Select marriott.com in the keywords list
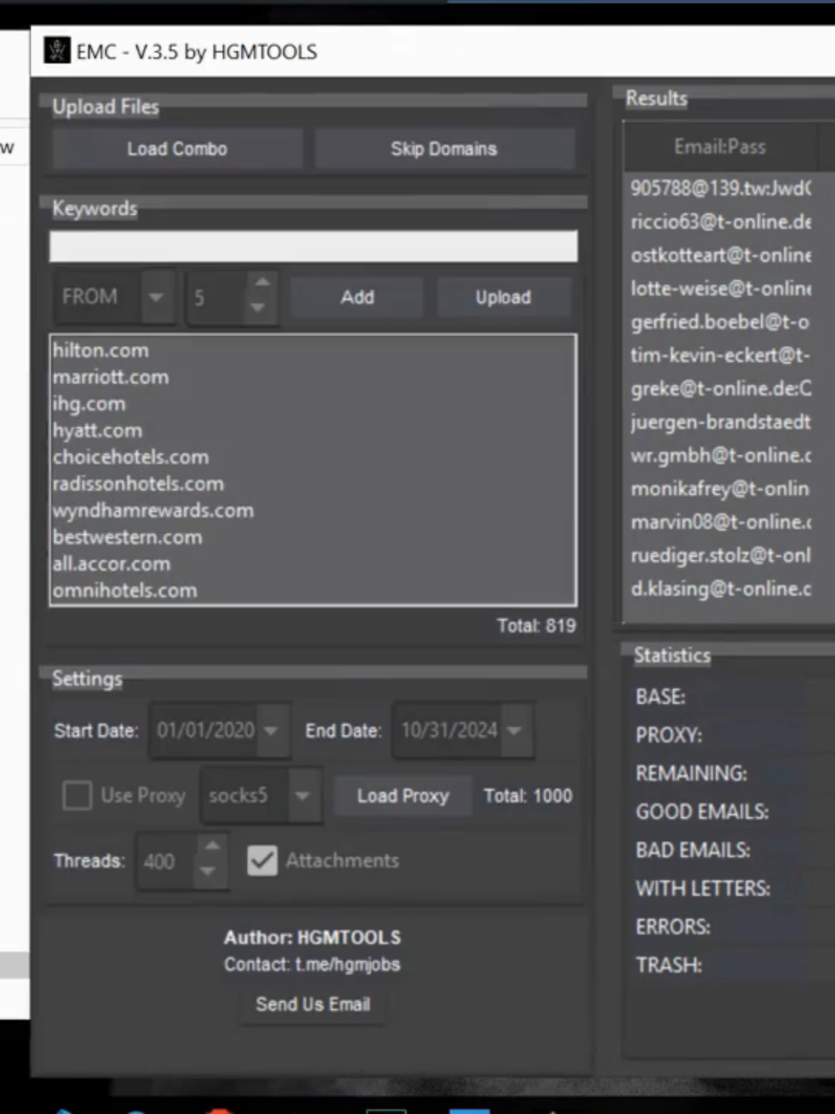 tap(111, 378)
